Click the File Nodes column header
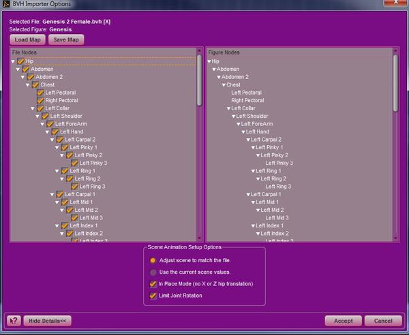This screenshot has width=409, height=335. [104, 52]
